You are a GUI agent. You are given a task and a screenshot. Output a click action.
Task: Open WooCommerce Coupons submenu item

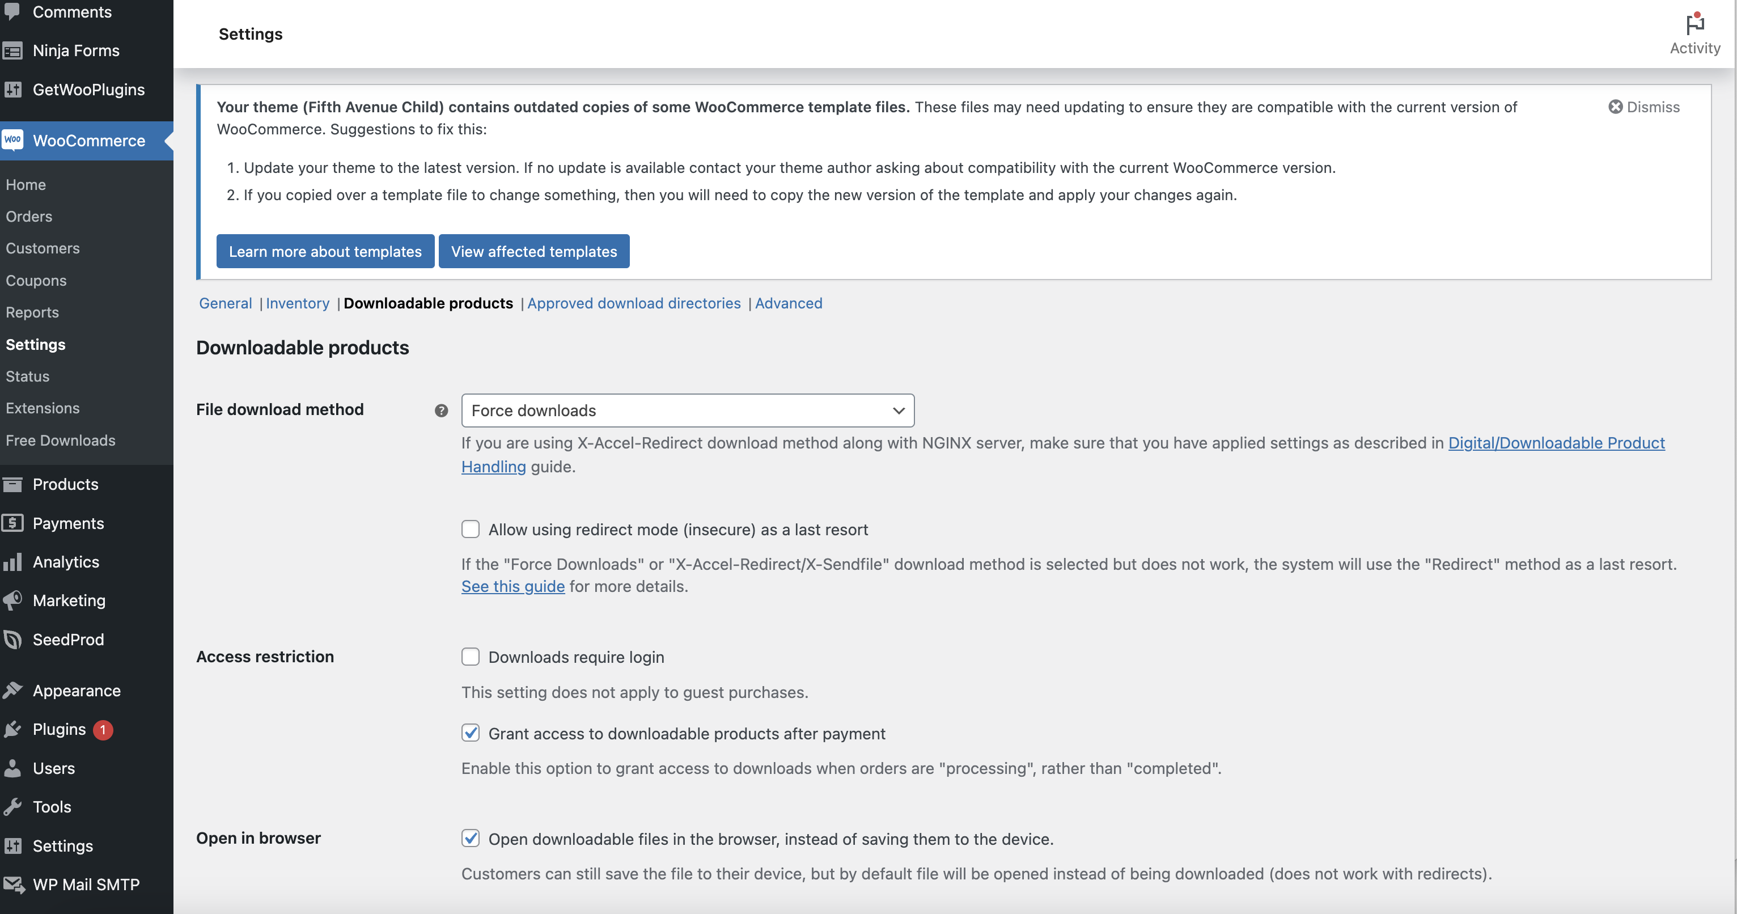pos(36,281)
